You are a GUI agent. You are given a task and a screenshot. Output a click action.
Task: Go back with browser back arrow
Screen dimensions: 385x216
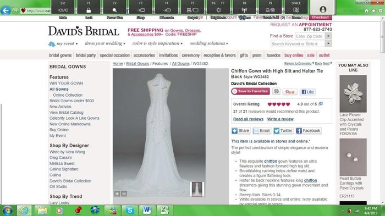6,10
